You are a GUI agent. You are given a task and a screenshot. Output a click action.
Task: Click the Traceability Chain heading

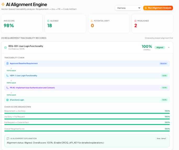coord(14,58)
